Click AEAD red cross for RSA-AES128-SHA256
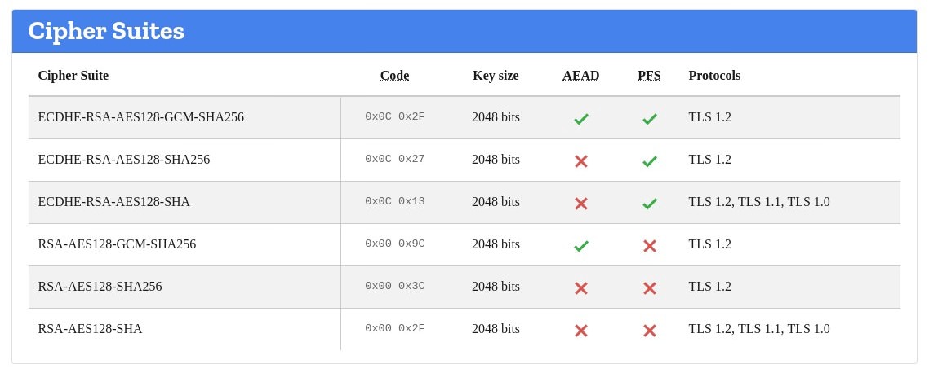This screenshot has width=929, height=373. [x=580, y=287]
